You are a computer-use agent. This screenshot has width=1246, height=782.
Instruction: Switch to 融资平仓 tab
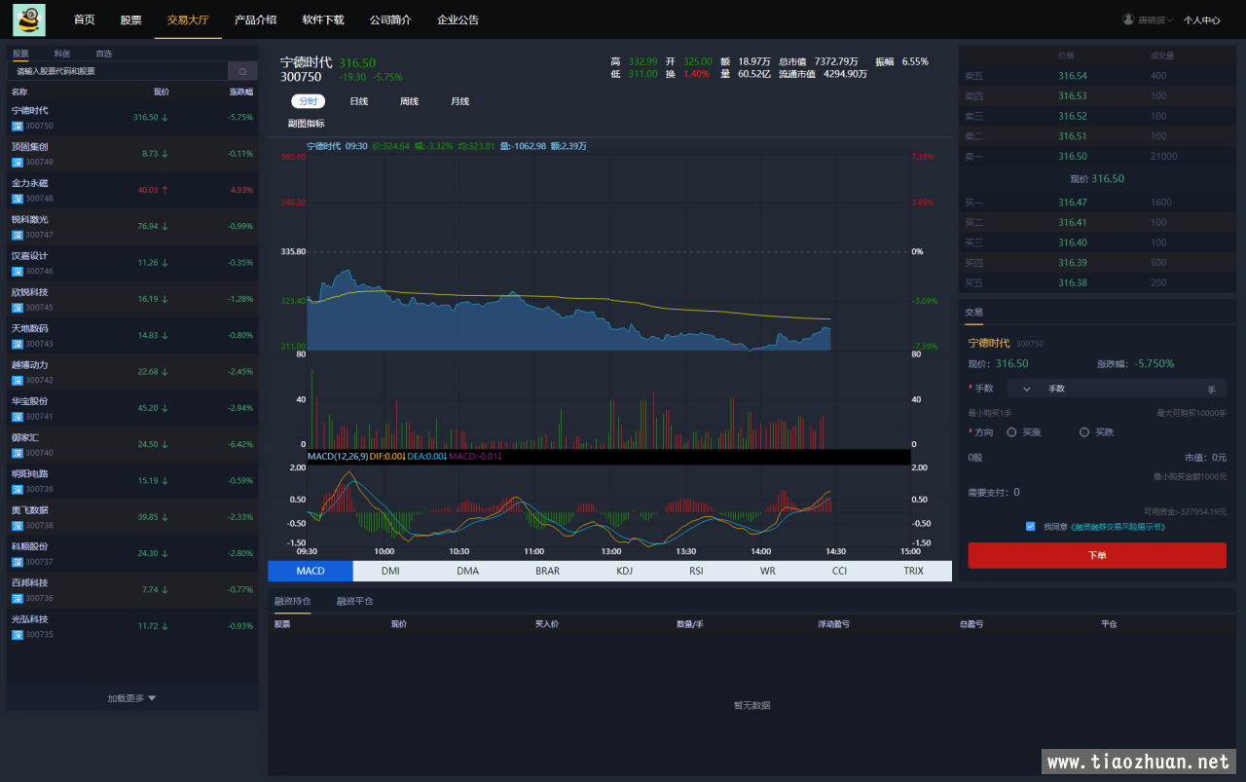coord(354,601)
